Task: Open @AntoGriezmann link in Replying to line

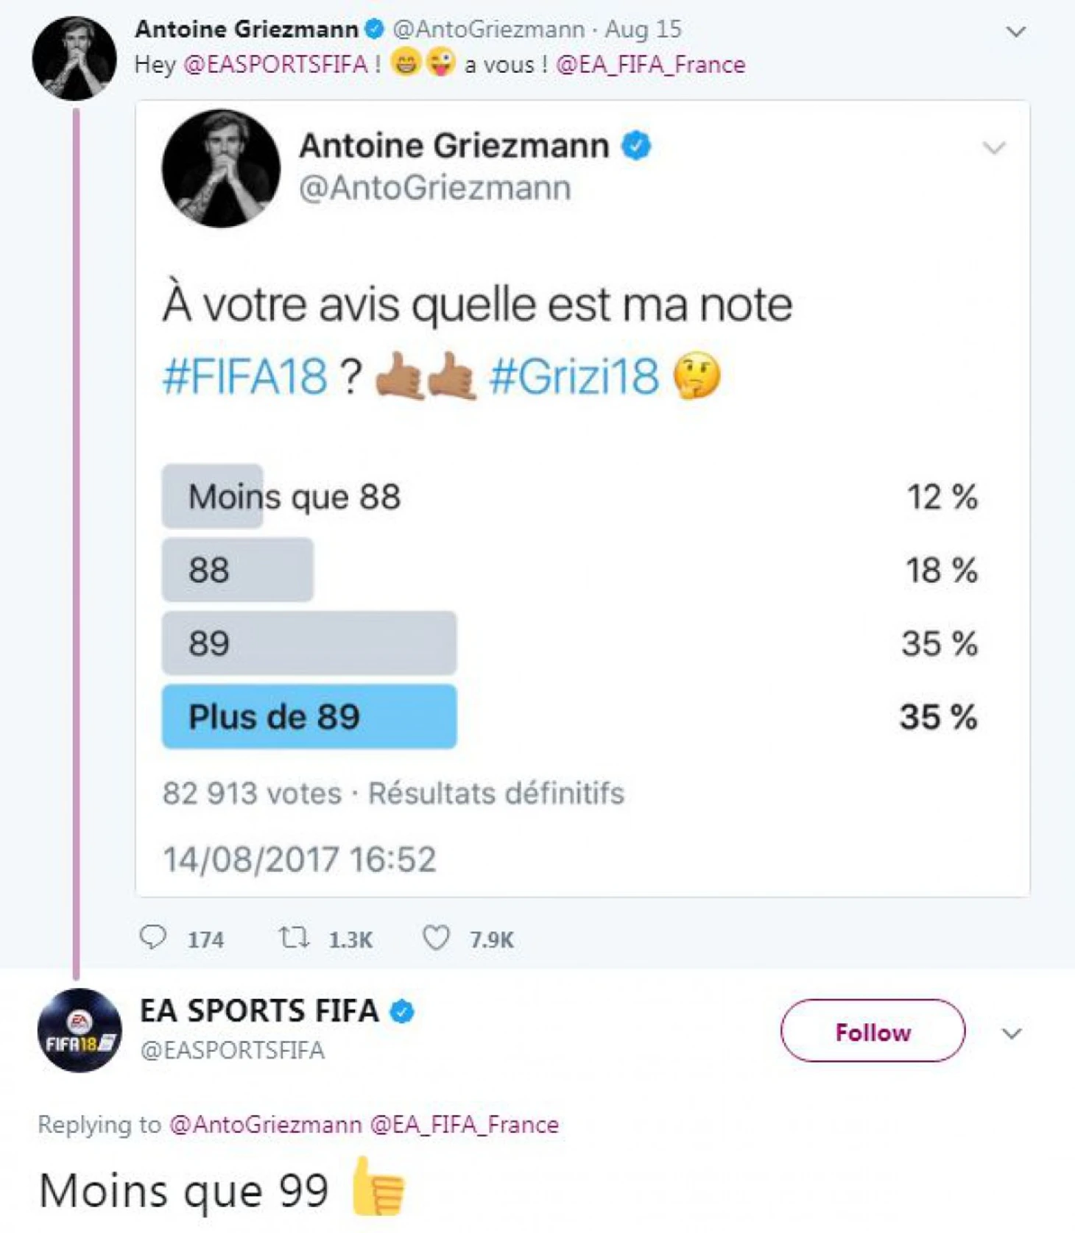Action: click(x=266, y=1125)
